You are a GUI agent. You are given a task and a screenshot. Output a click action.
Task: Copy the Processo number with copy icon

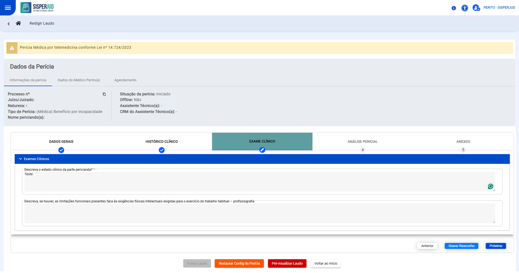pos(104,94)
